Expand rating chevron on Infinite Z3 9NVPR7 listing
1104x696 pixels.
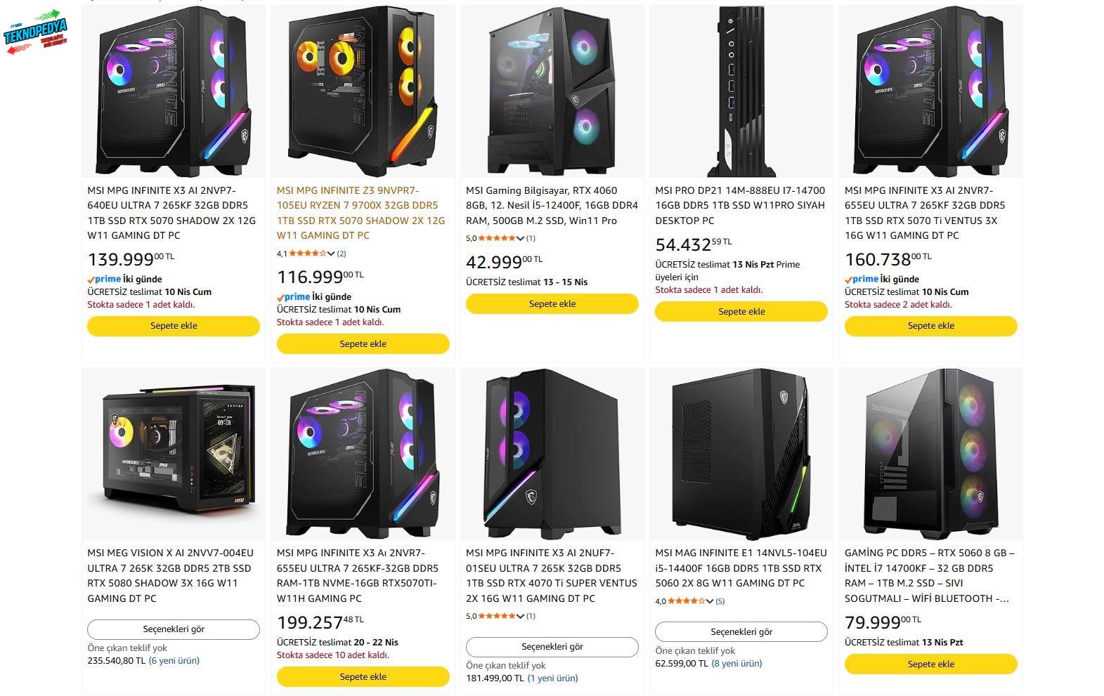coord(331,254)
